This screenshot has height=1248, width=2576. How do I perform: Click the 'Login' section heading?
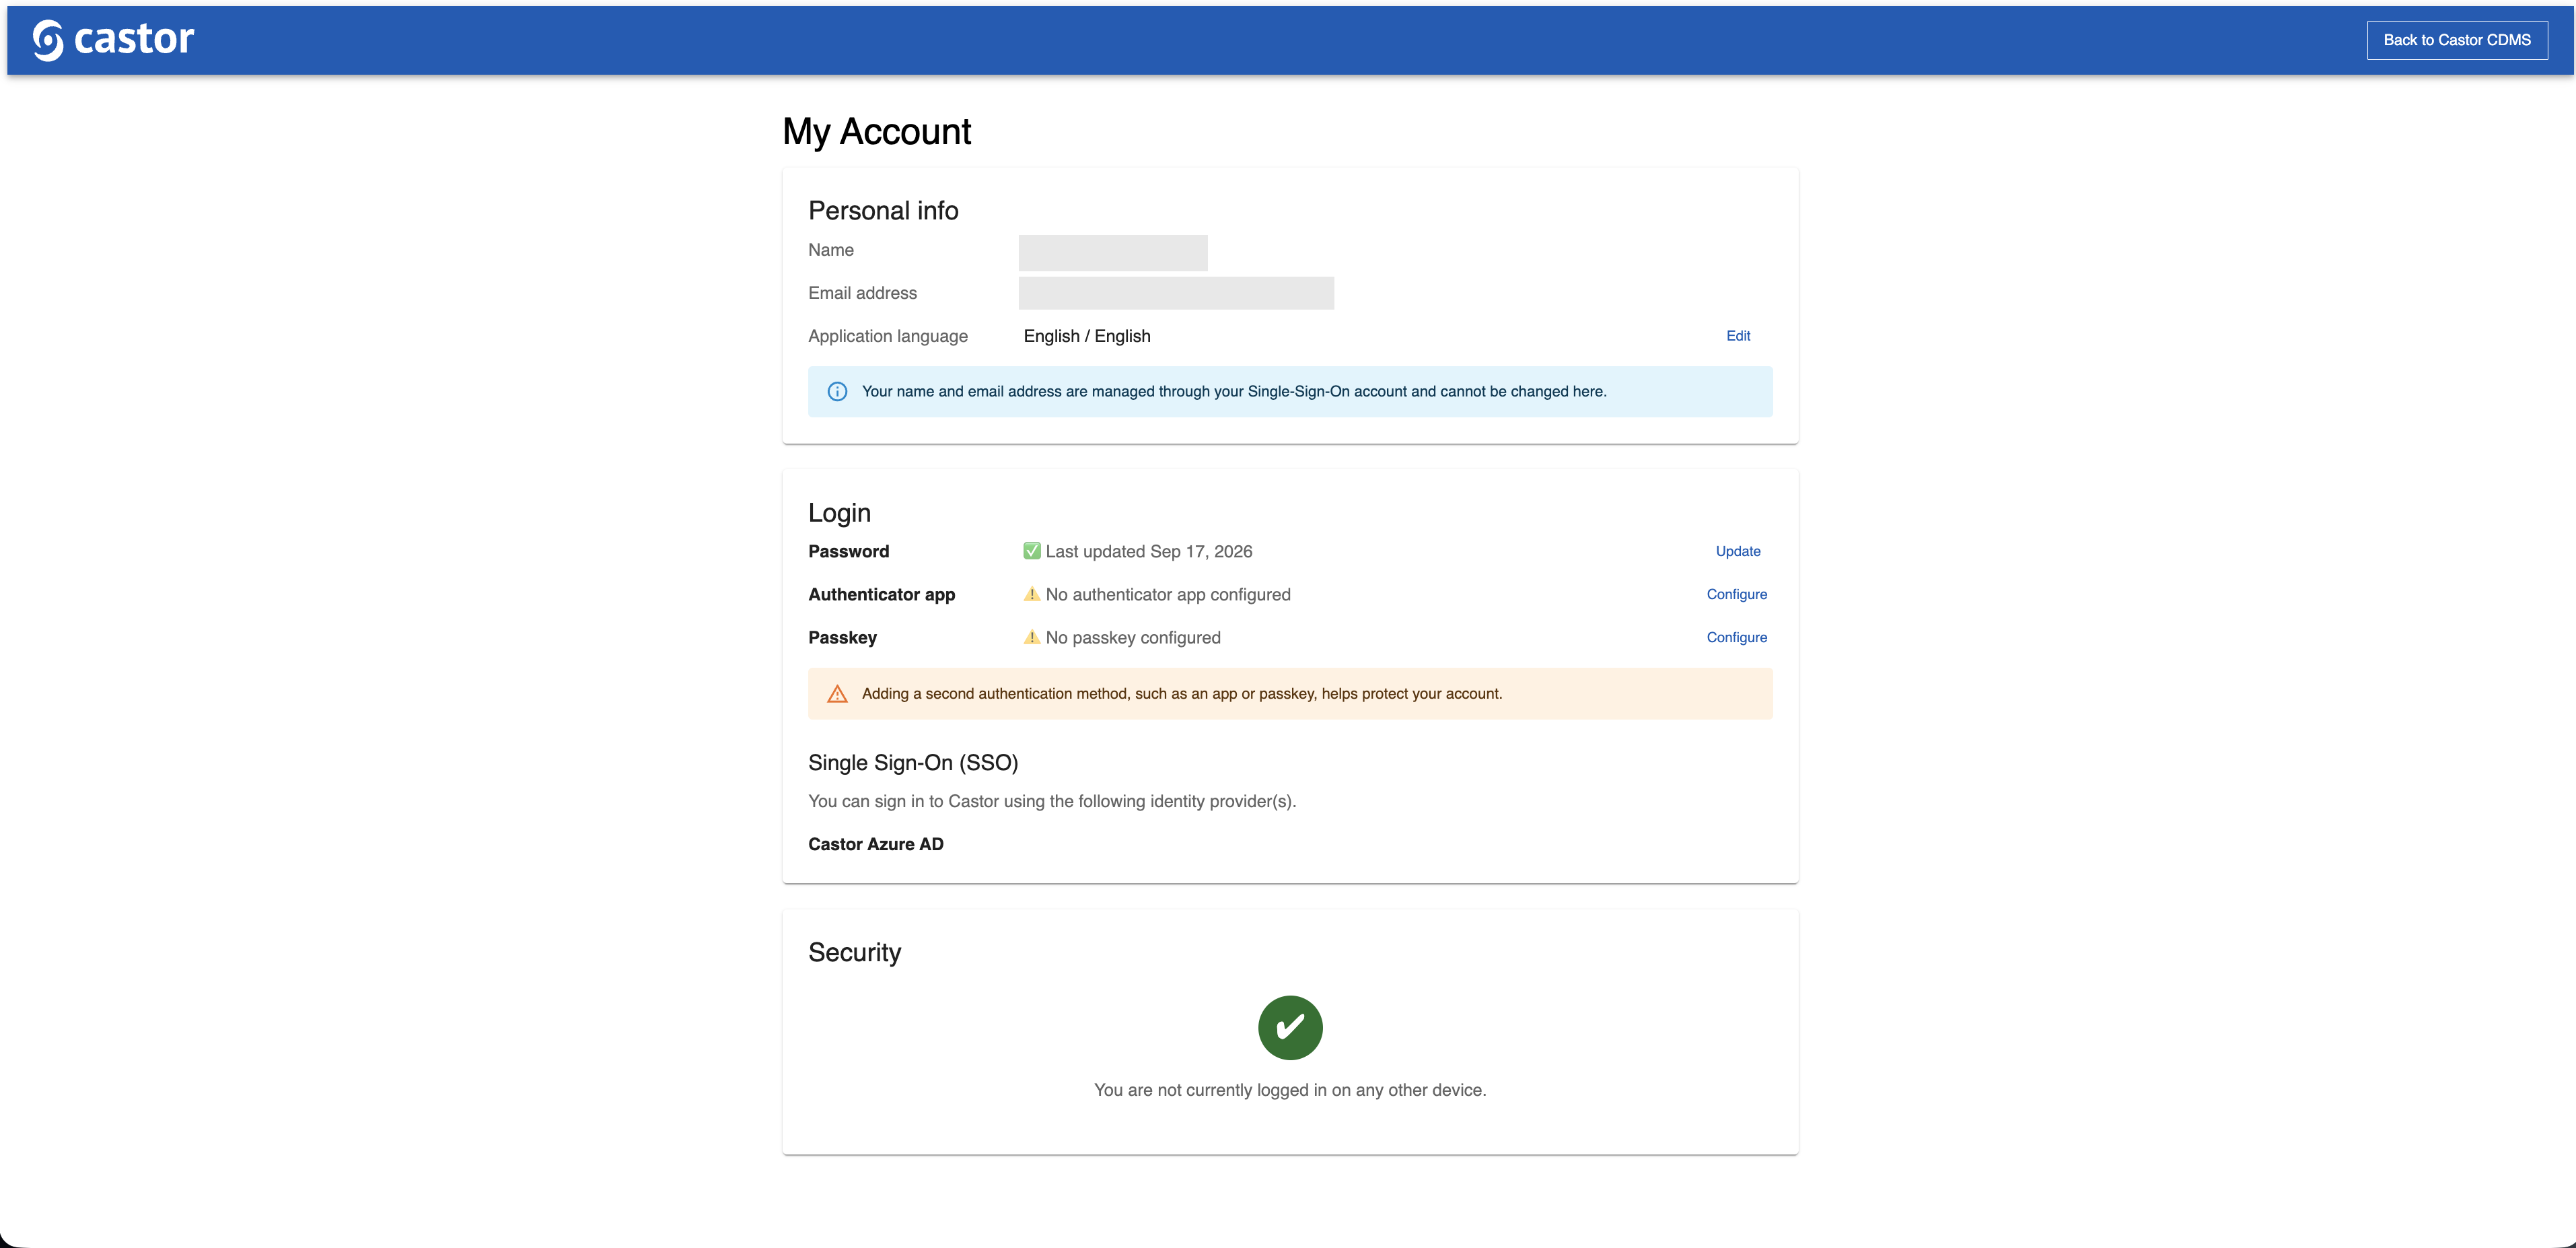[x=839, y=513]
